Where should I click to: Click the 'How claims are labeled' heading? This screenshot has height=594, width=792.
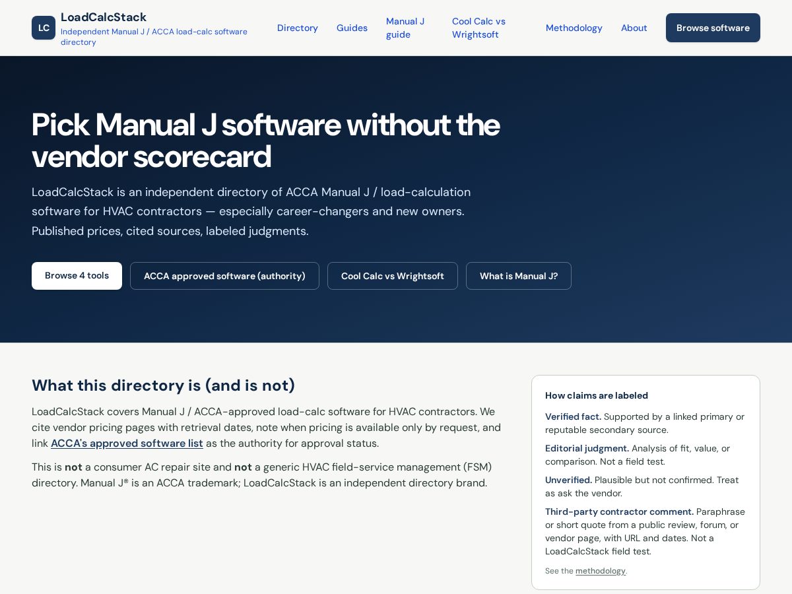597,395
